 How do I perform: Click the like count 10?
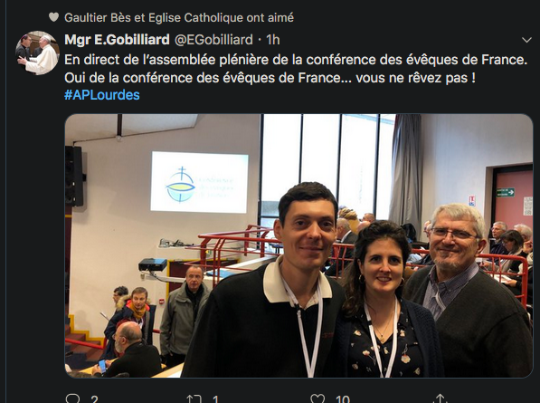click(343, 399)
